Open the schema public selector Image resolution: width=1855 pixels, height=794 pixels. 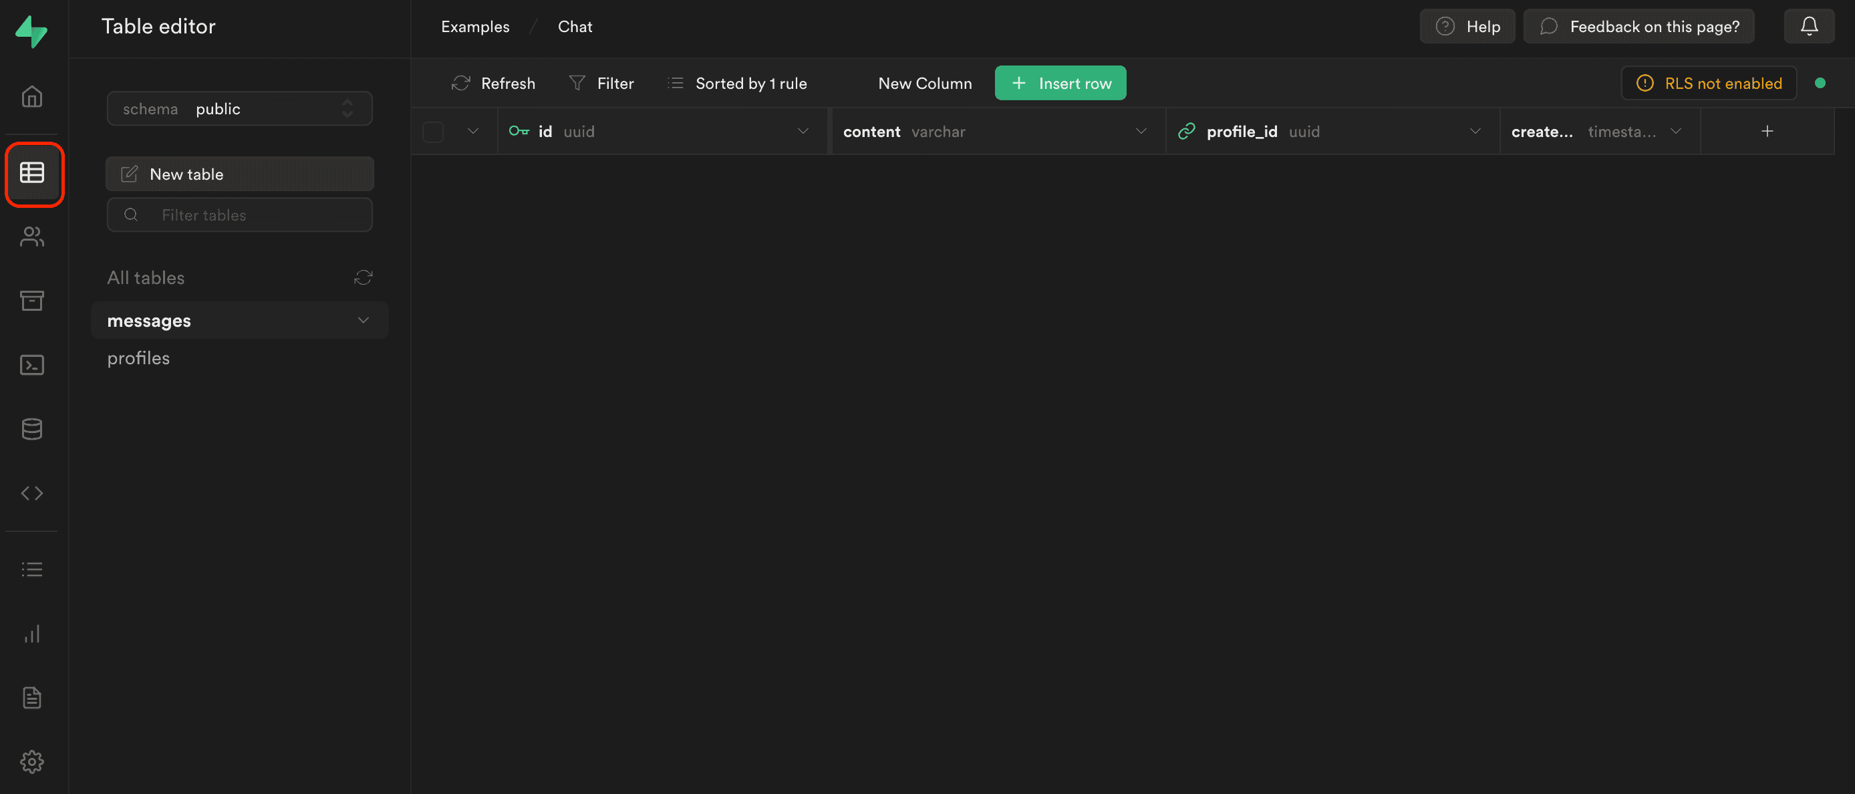[x=239, y=108]
